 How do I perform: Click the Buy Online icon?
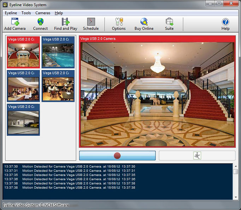click(144, 24)
